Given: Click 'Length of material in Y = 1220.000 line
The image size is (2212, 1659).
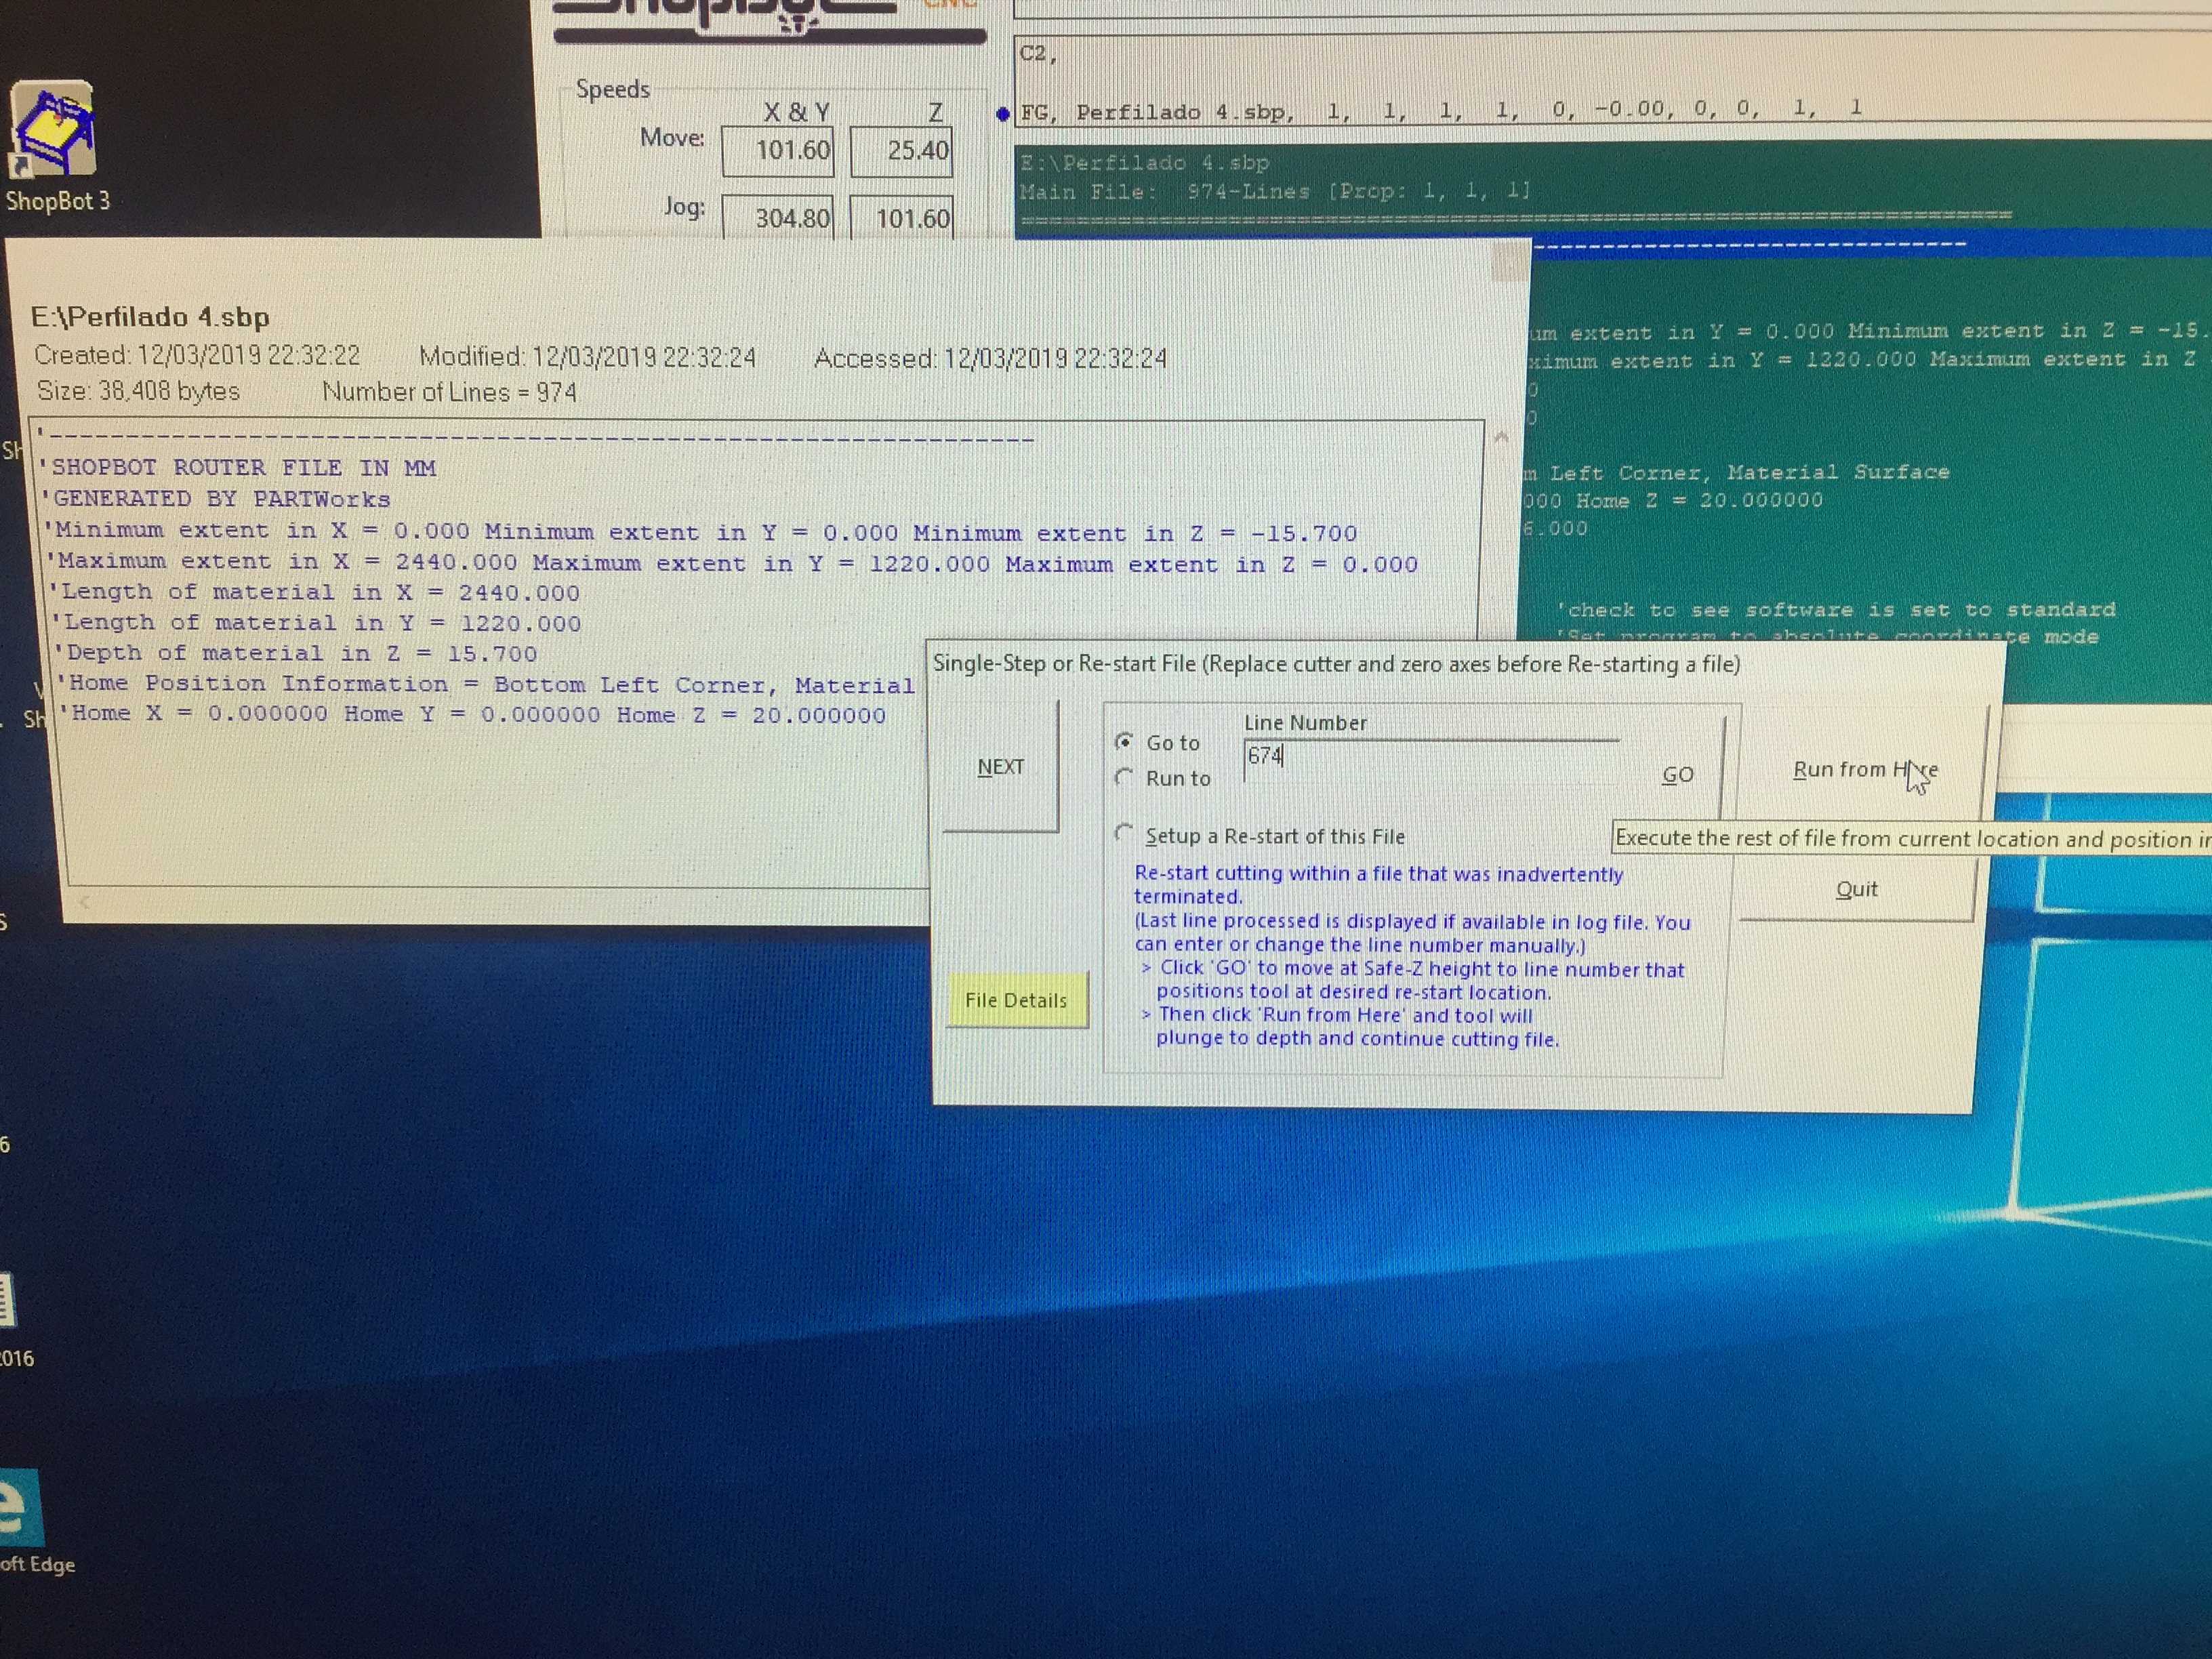Looking at the screenshot, I should click(x=316, y=623).
